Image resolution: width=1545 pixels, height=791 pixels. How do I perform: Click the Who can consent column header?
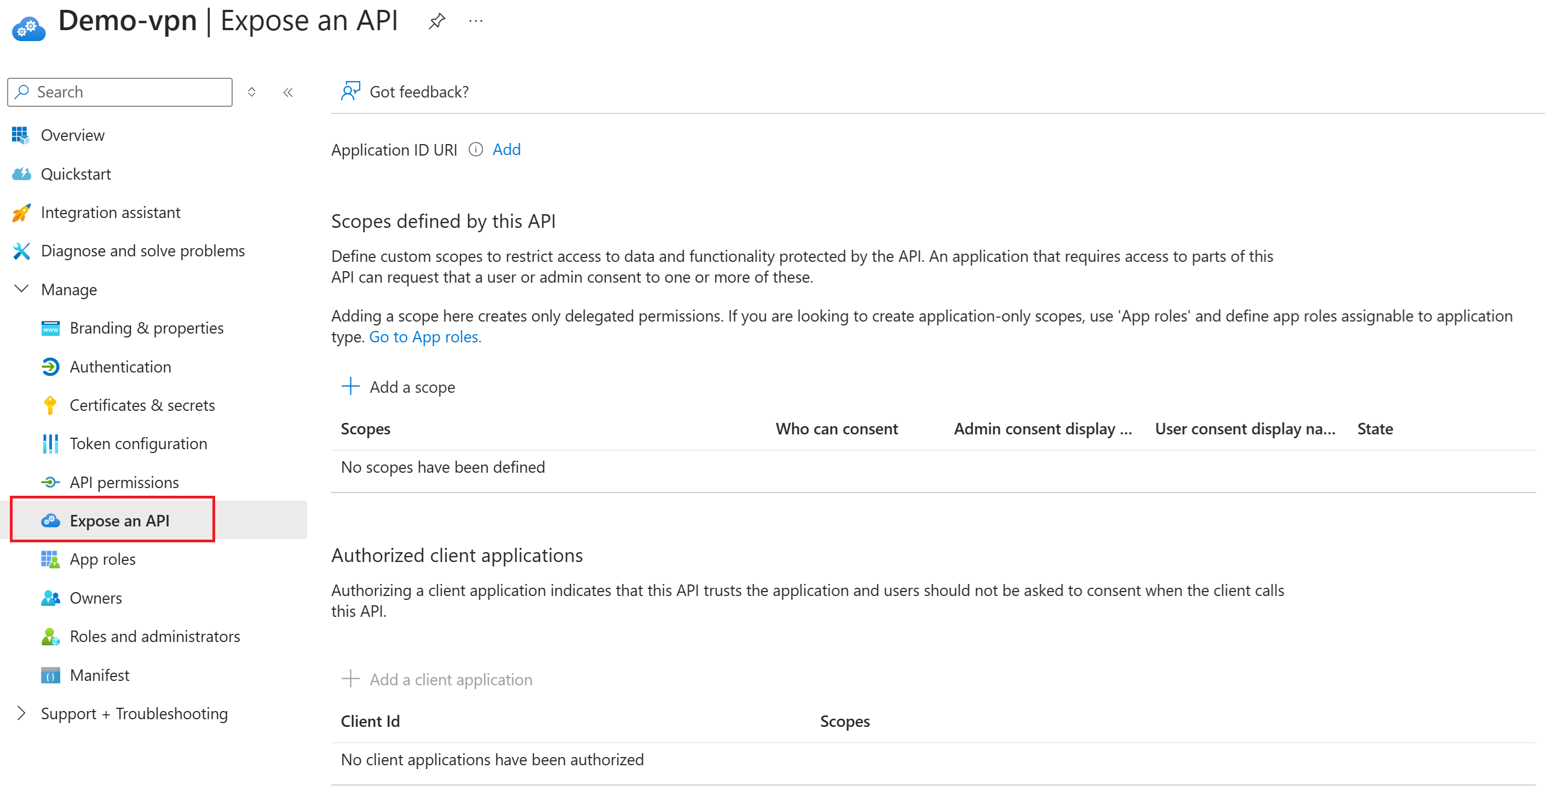tap(836, 428)
